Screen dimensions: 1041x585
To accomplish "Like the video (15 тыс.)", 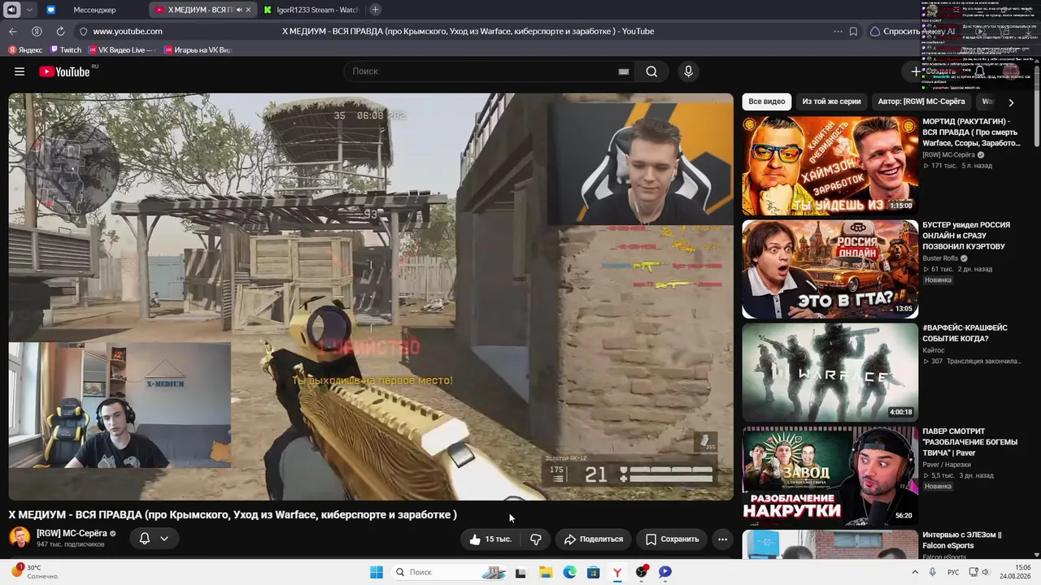I will point(490,539).
